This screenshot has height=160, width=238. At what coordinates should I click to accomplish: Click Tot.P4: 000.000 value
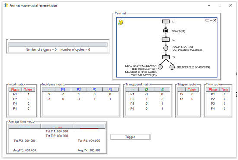[x=89, y=140]
